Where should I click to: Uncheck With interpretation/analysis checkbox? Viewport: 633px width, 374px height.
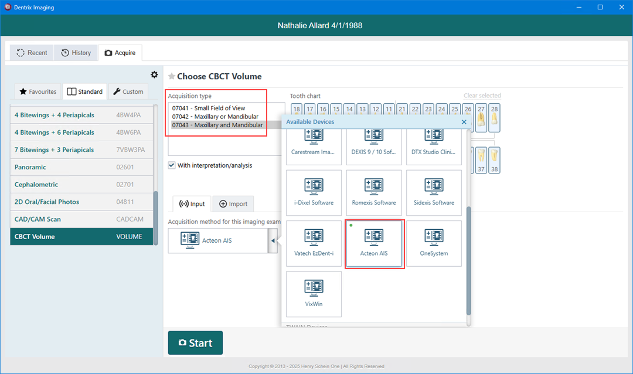[x=172, y=165]
